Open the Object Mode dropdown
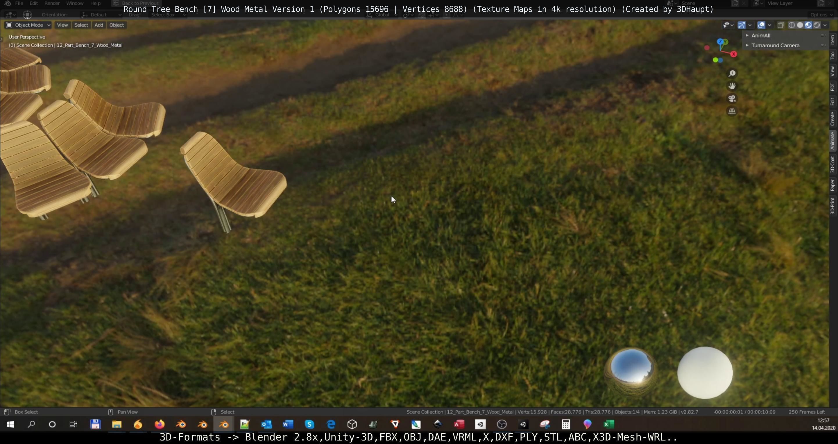This screenshot has height=444, width=838. 28,25
